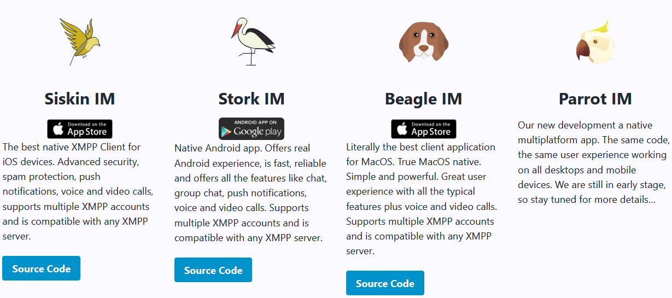Open Google Play badge under Stork IM
Image resolution: width=672 pixels, height=298 pixels.
(252, 129)
